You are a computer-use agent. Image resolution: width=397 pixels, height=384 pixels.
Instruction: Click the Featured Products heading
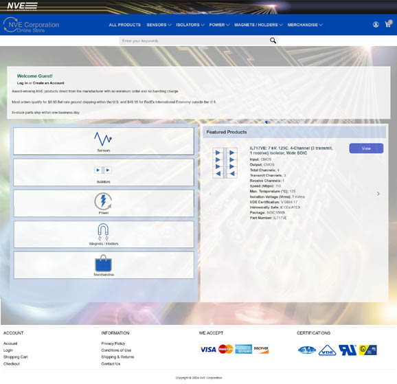(x=227, y=132)
